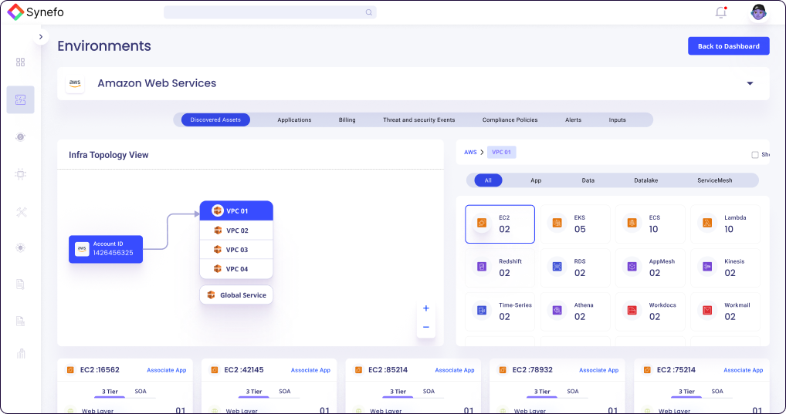This screenshot has width=786, height=414.
Task: Select the Global Service node
Action: (236, 295)
